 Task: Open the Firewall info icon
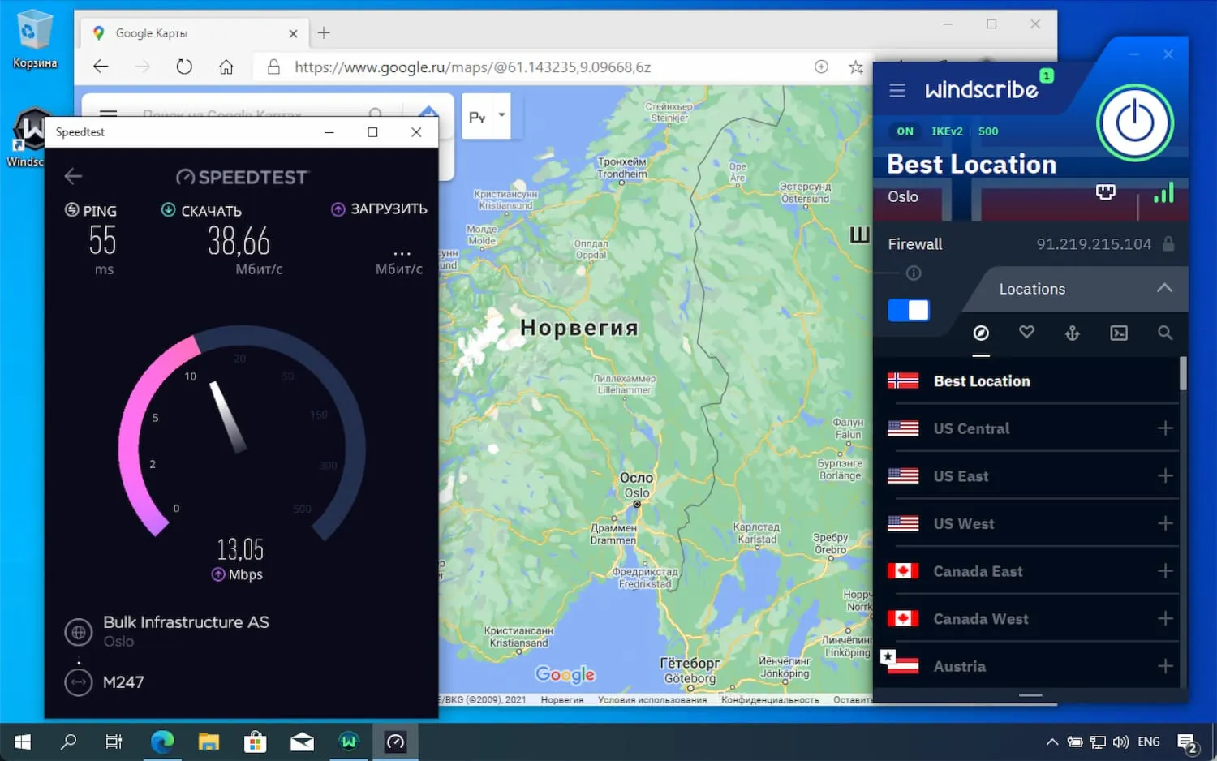[914, 273]
